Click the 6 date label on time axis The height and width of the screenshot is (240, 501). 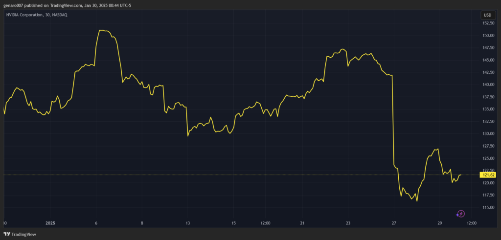pos(96,223)
